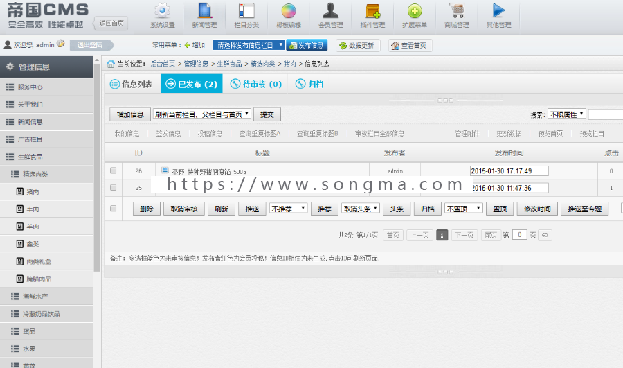
Task: Click the 头条 button
Action: click(397, 209)
